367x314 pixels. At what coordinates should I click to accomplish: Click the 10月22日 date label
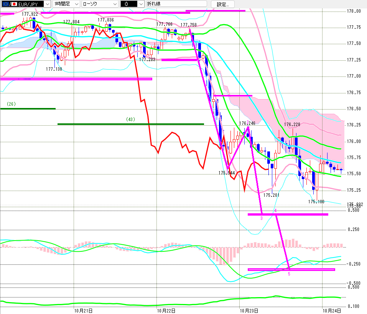coord(166,311)
